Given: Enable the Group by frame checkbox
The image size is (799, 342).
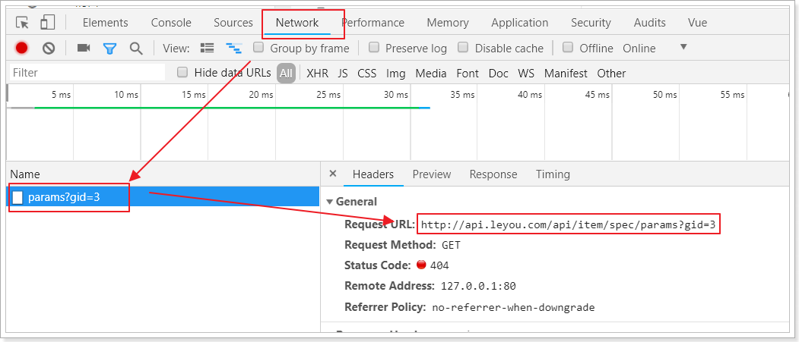Looking at the screenshot, I should [x=258, y=48].
